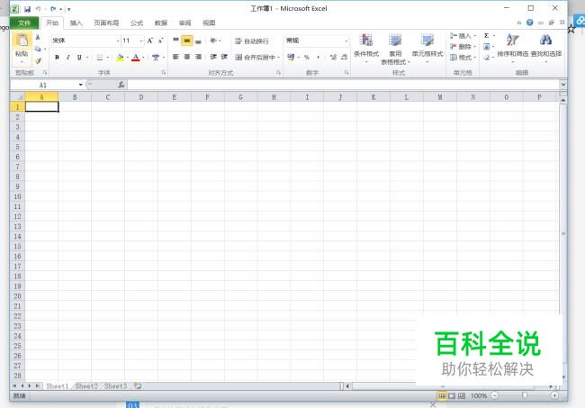Switch to Page Layout view icon
585x408 pixels.
[452, 395]
